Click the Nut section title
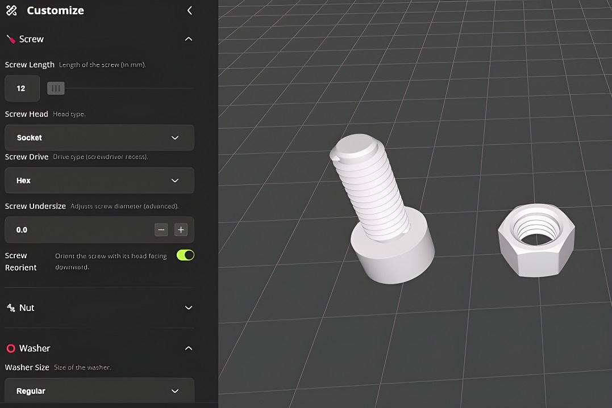The height and width of the screenshot is (408, 612). (27, 308)
